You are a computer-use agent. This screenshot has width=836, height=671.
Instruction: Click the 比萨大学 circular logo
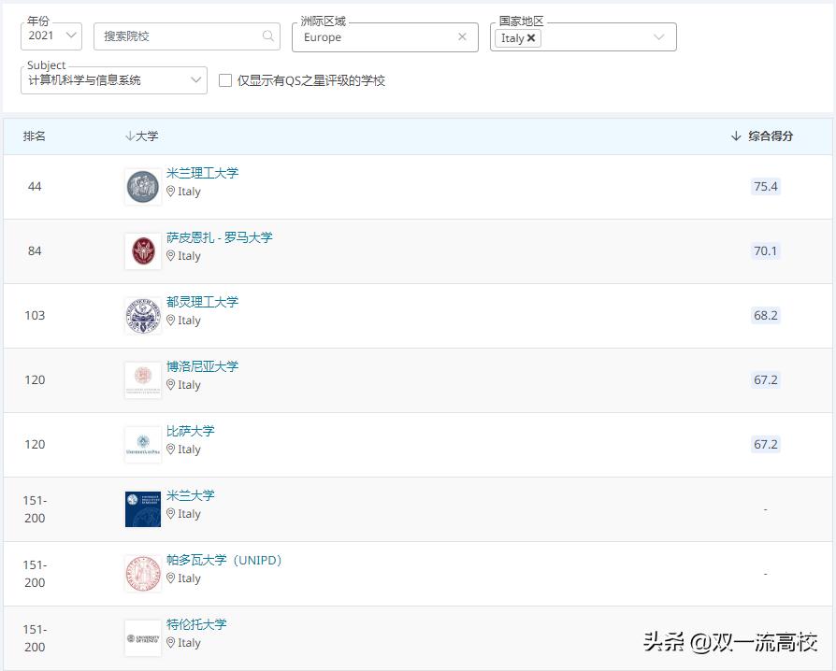pos(142,443)
